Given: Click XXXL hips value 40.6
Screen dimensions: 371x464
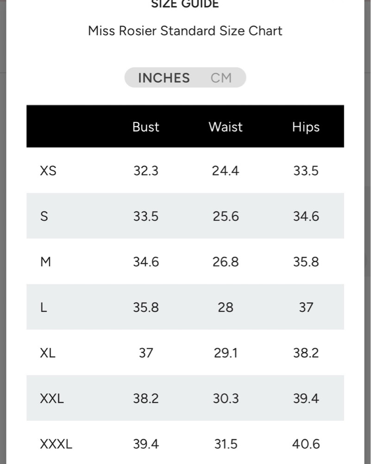Looking at the screenshot, I should point(306,444).
